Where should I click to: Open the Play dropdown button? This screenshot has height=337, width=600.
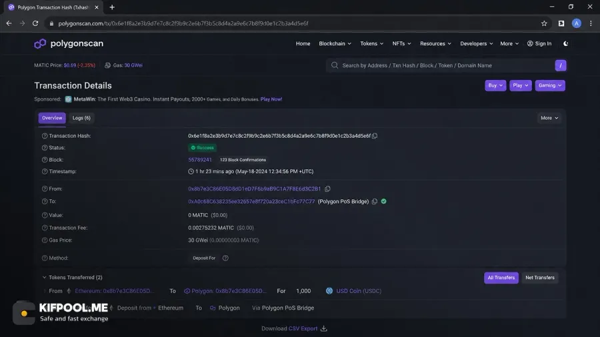point(521,86)
